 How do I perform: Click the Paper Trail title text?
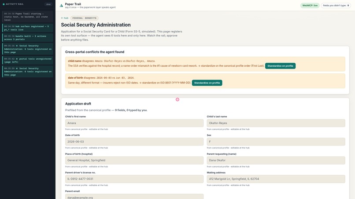[73, 4]
